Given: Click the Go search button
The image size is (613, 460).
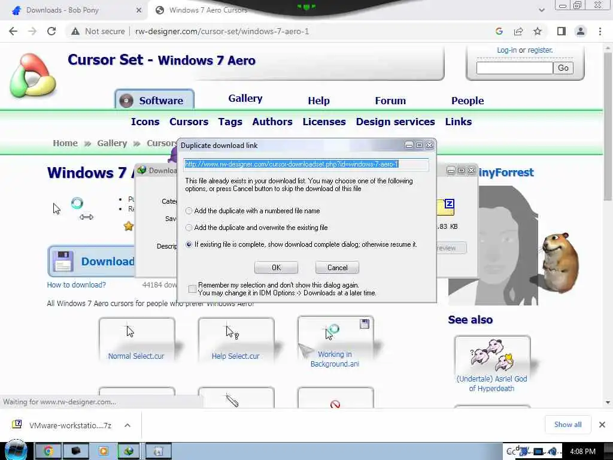Looking at the screenshot, I should [563, 68].
